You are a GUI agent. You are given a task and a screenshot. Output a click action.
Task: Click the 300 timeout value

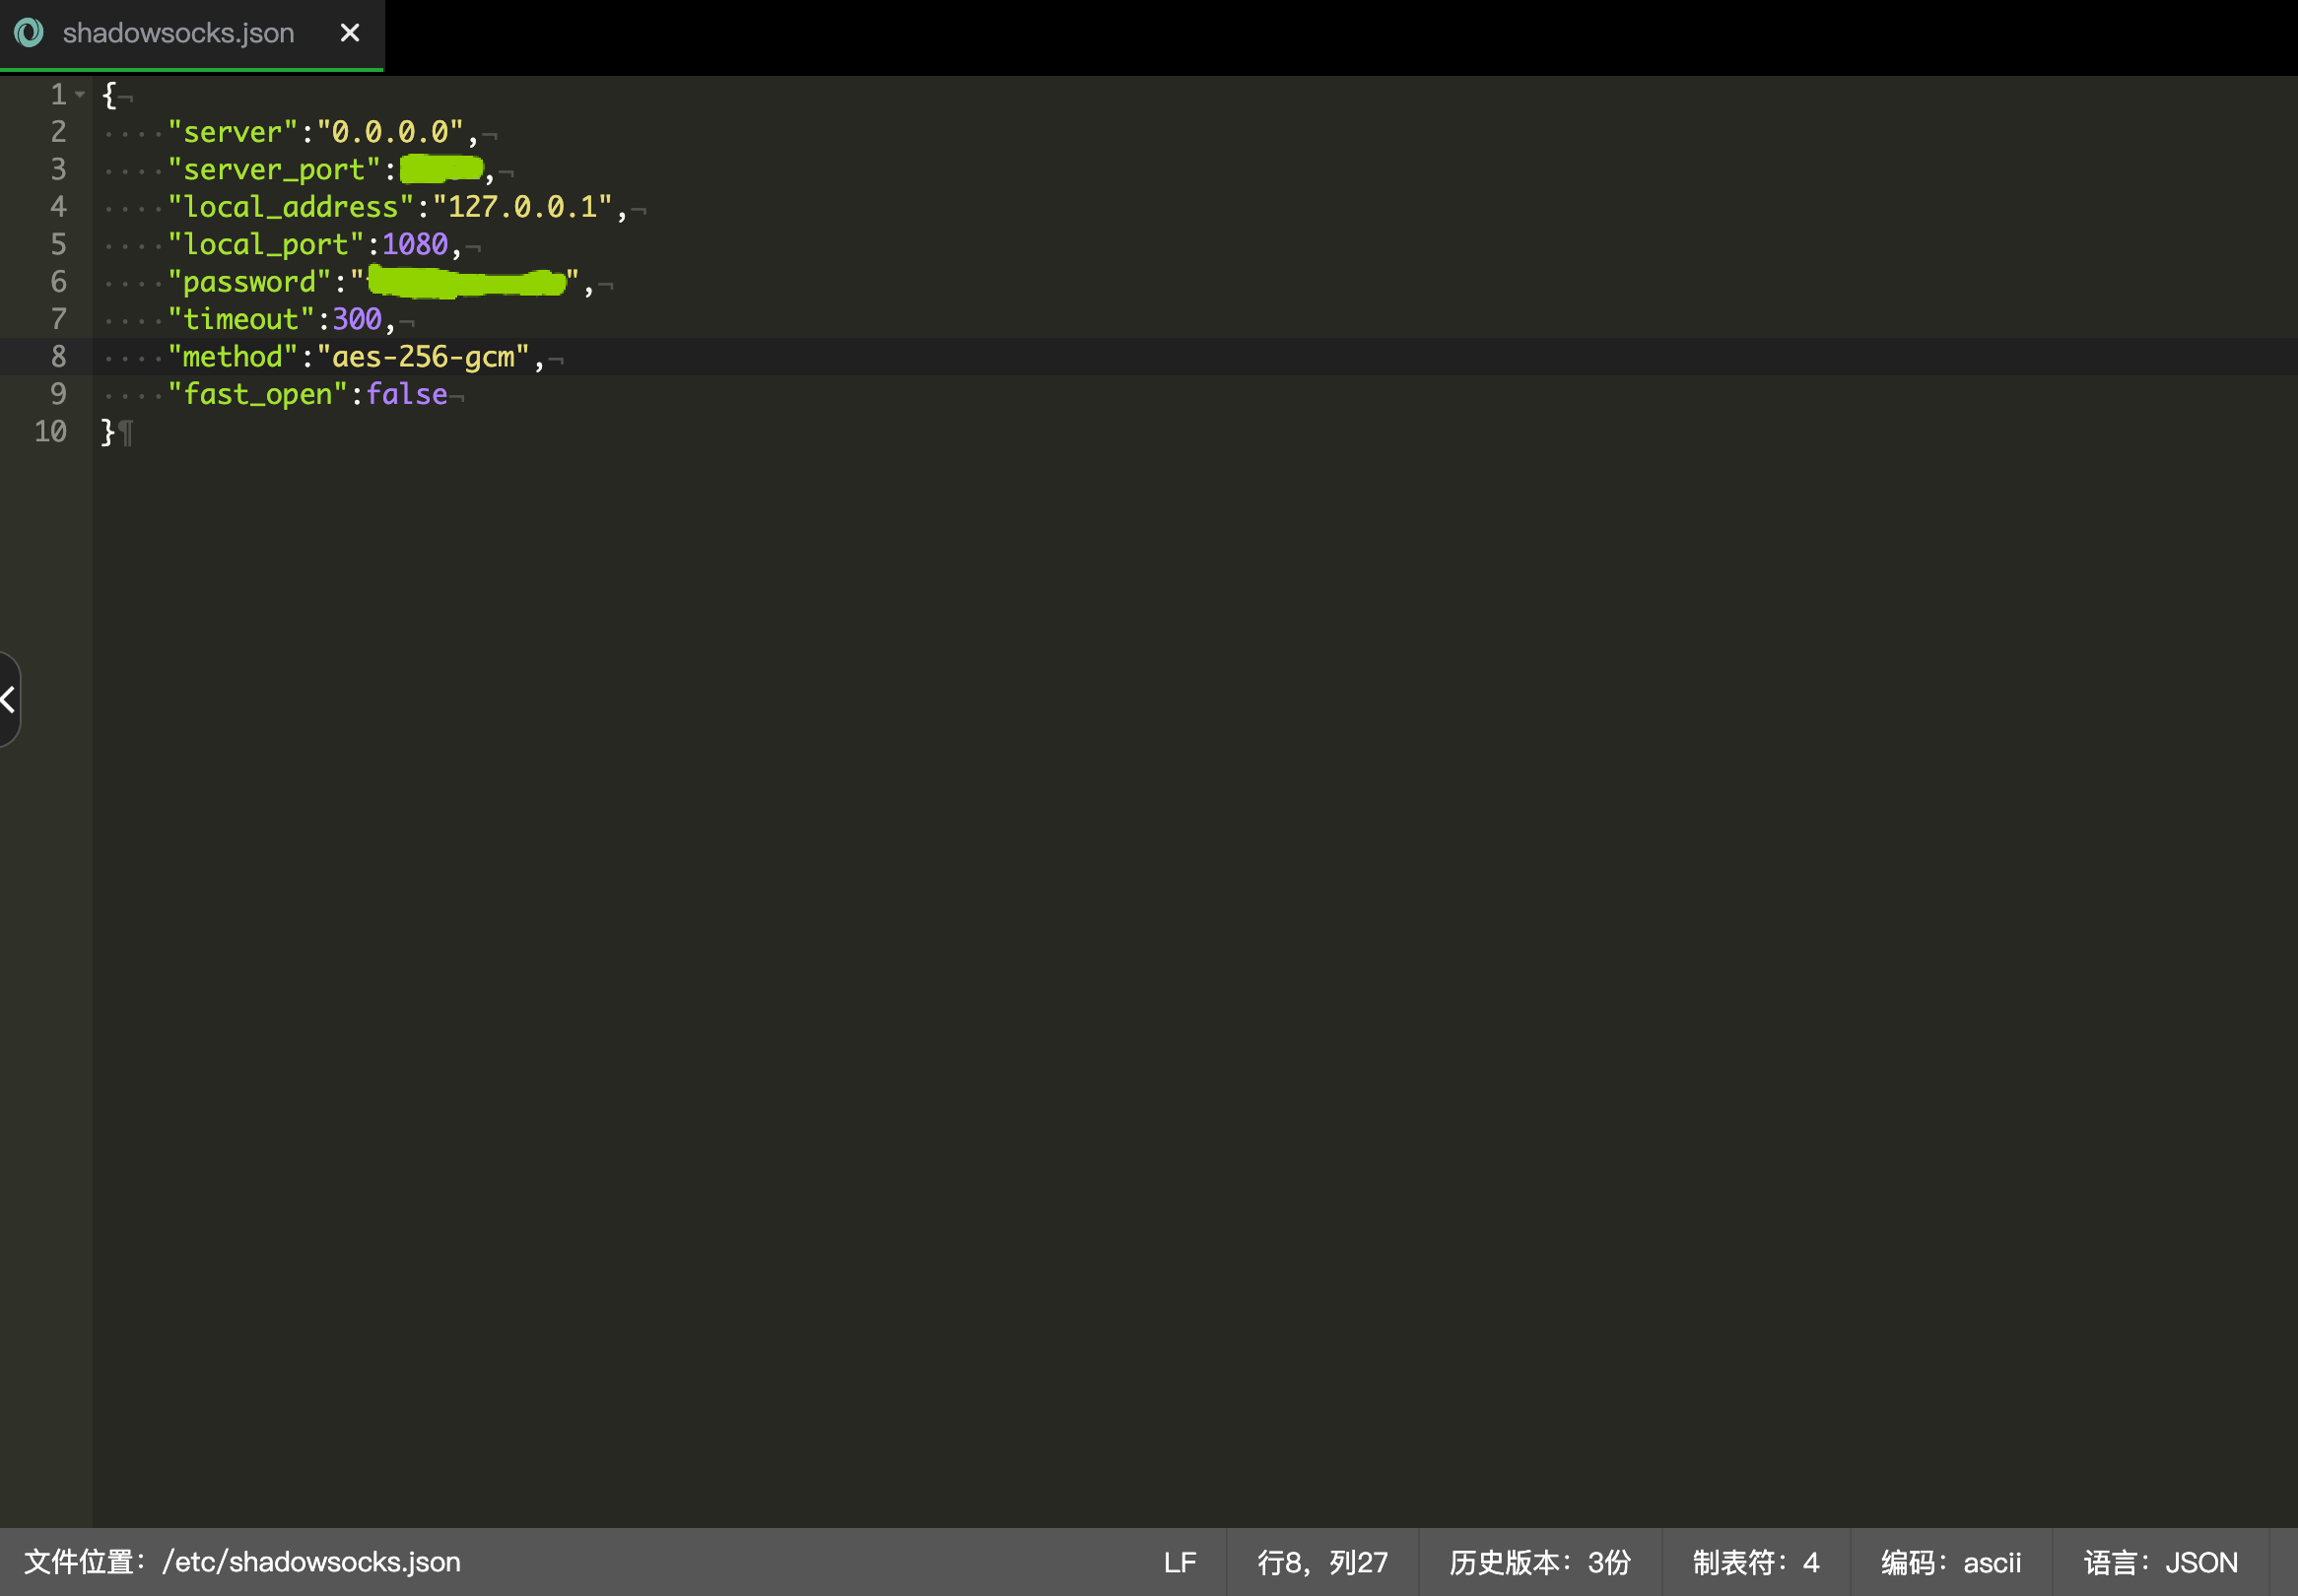pyautogui.click(x=356, y=320)
